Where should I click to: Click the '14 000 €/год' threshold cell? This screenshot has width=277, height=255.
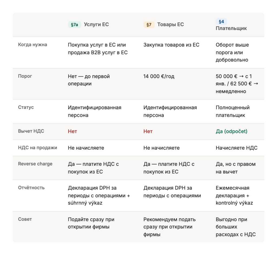[159, 77]
